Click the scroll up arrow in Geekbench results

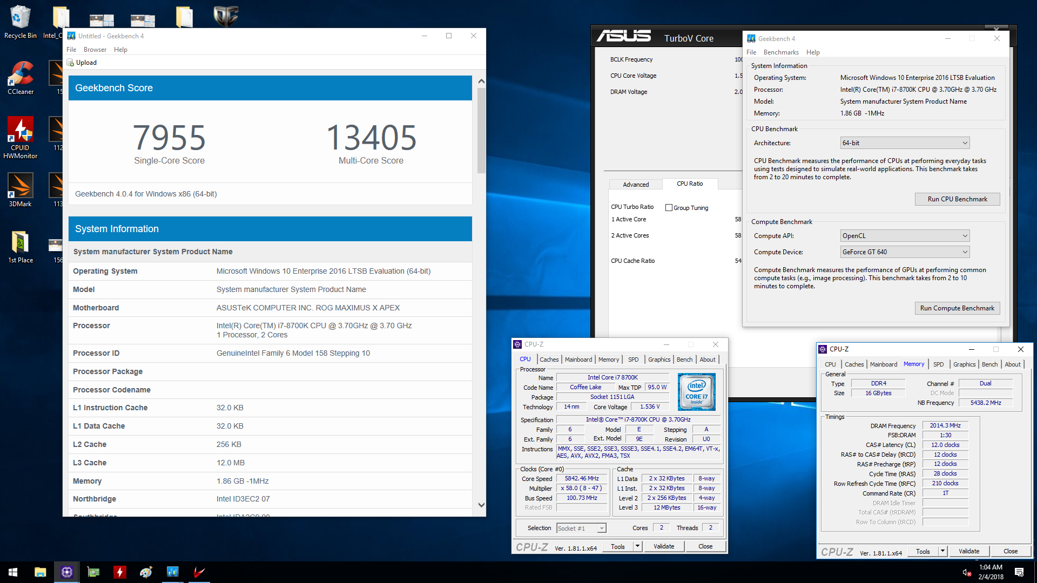(x=481, y=81)
